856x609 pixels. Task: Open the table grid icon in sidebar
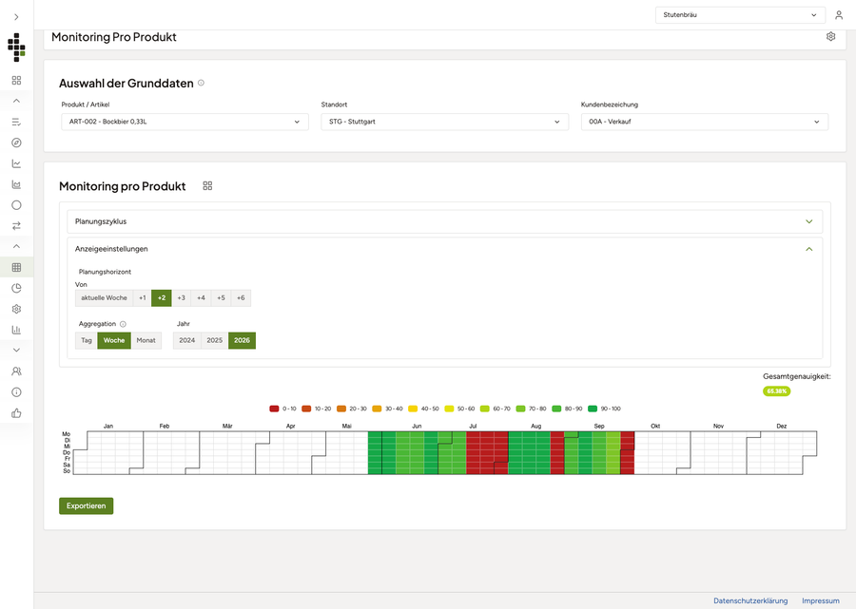pyautogui.click(x=16, y=267)
